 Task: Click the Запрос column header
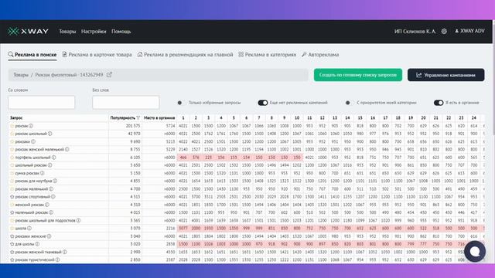16,118
